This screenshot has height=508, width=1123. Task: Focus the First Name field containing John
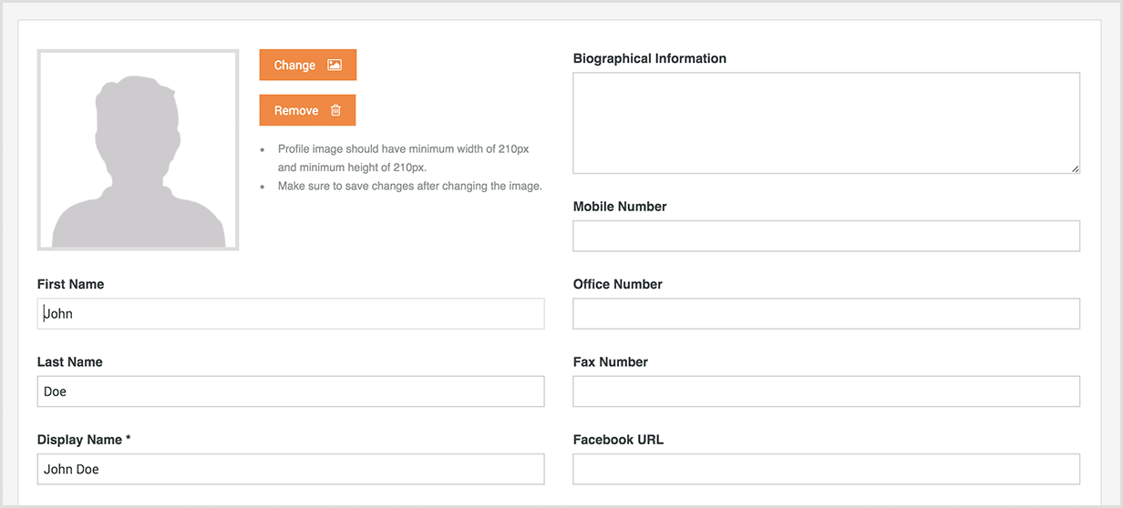(291, 314)
